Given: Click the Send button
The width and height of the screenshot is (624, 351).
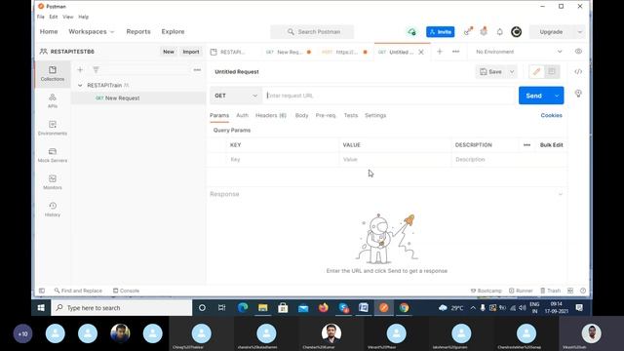Looking at the screenshot, I should (534, 96).
